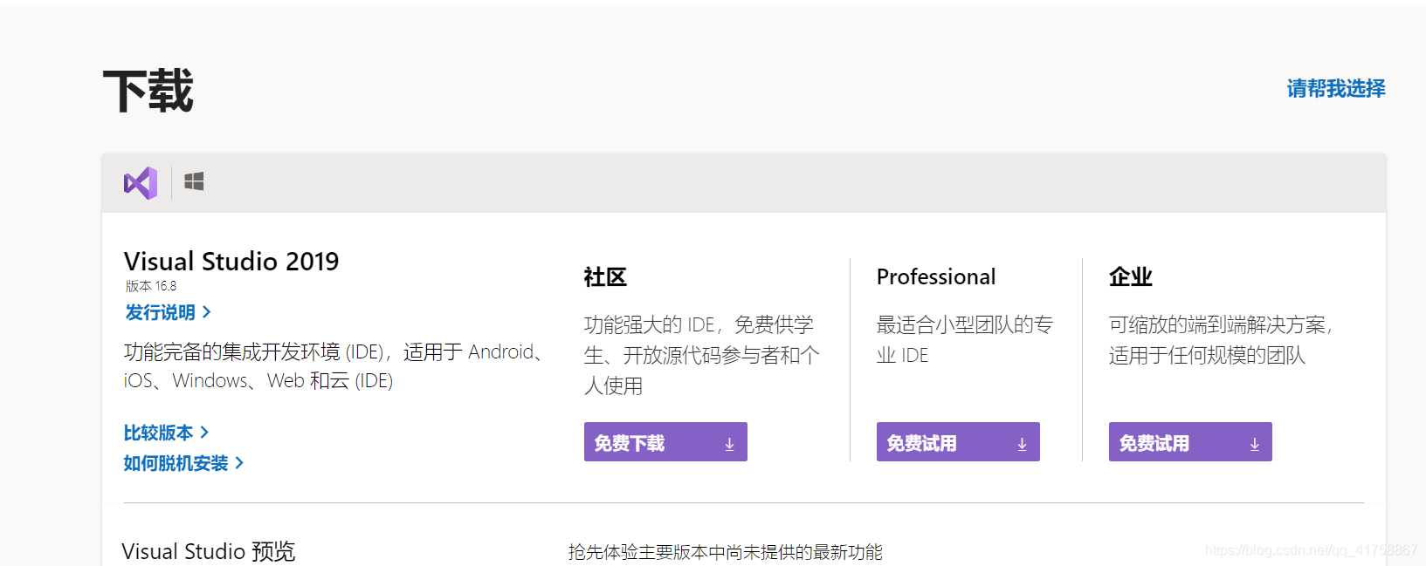Click the 下载 page title
Image resolution: width=1426 pixels, height=566 pixels.
[x=148, y=91]
